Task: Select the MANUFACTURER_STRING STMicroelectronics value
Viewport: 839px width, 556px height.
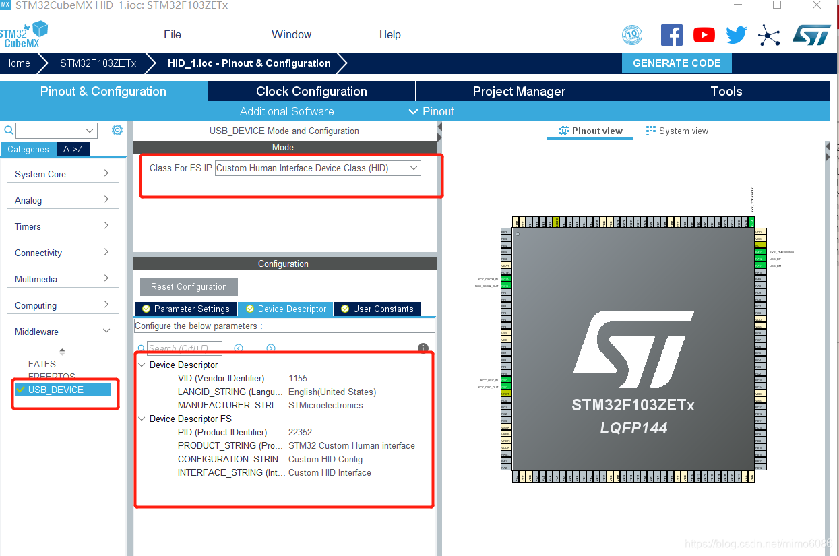Action: tap(325, 405)
